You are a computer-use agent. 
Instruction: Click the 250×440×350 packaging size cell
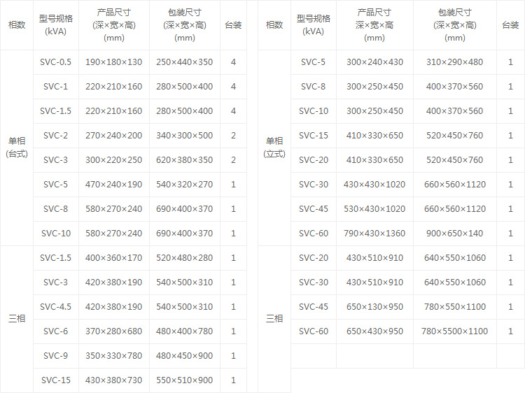click(x=184, y=62)
